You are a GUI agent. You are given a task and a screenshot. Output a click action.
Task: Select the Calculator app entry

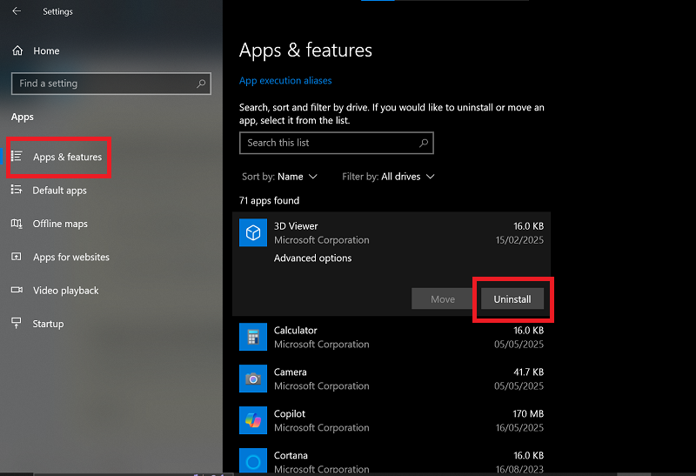(x=391, y=337)
